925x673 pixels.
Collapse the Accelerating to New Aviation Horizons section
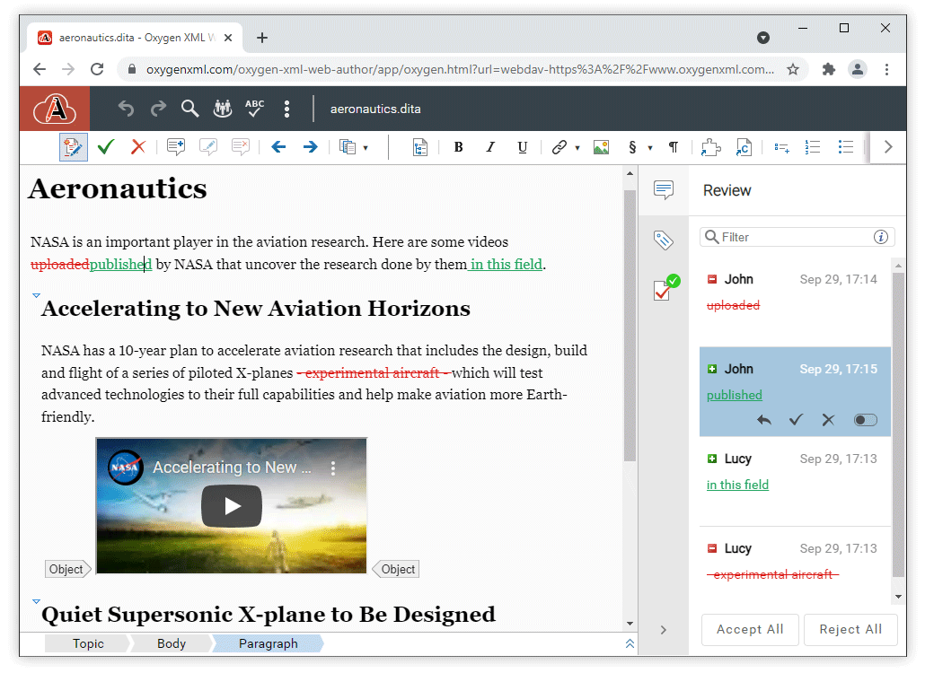[x=36, y=295]
